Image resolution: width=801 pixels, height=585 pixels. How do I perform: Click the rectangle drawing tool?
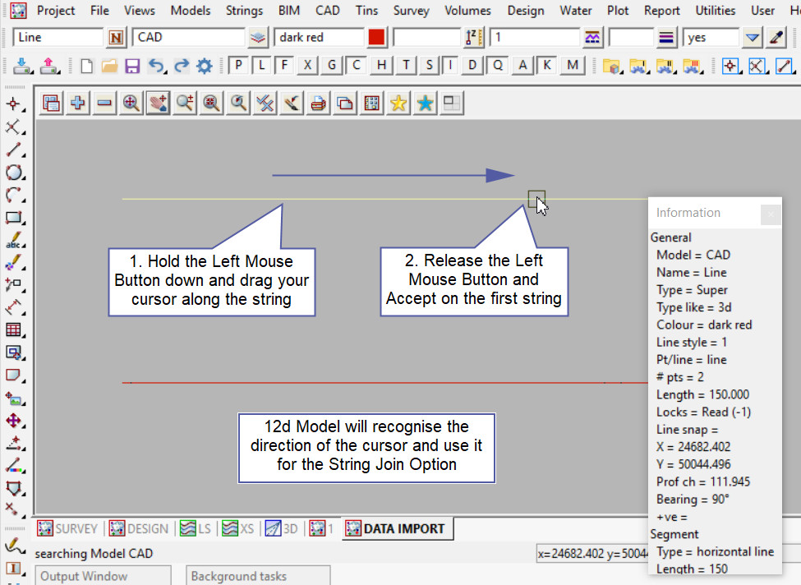point(13,219)
